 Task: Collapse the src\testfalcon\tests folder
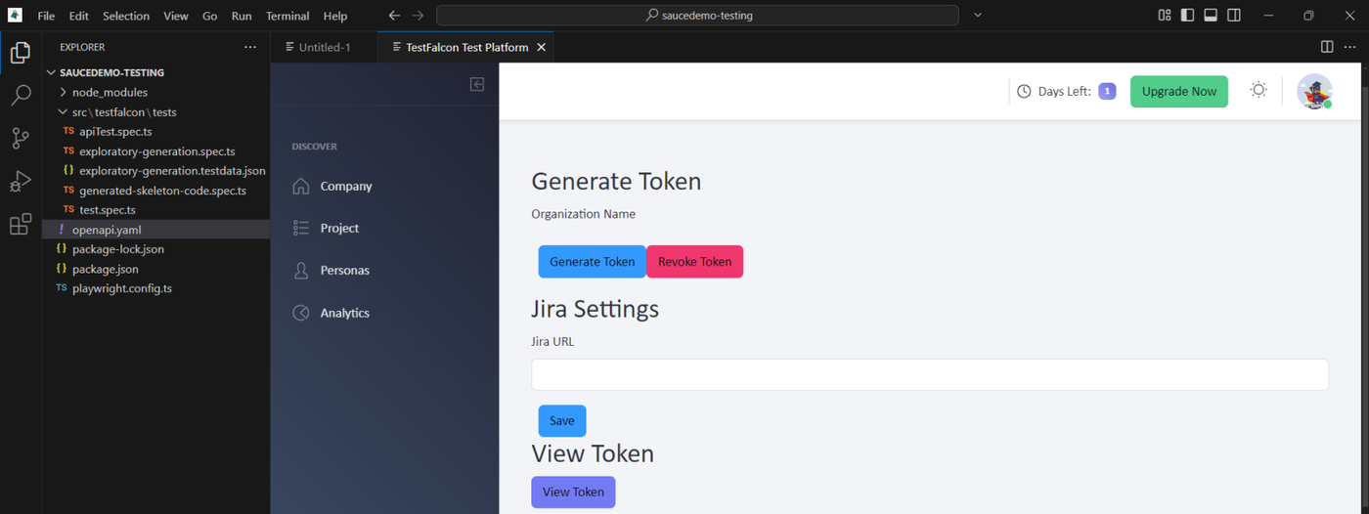click(124, 112)
